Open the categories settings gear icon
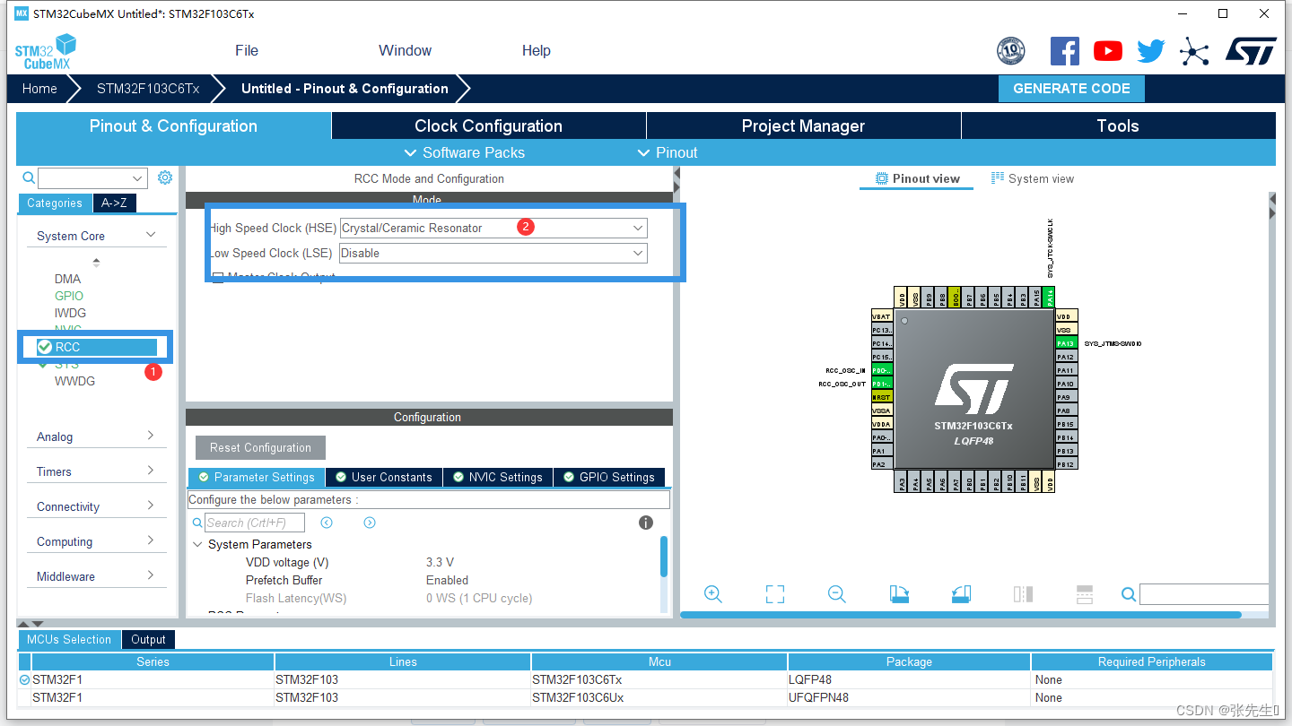The image size is (1292, 726). [x=165, y=177]
